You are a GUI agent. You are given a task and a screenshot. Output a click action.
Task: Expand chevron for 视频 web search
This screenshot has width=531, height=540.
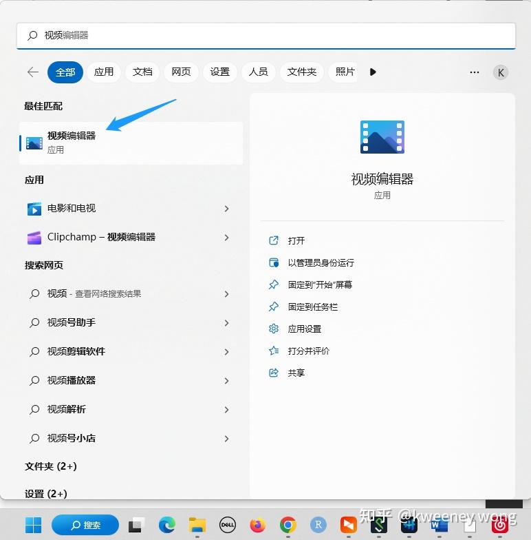226,293
